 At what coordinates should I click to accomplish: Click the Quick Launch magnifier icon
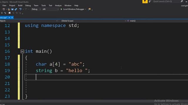click(x=182, y=1)
